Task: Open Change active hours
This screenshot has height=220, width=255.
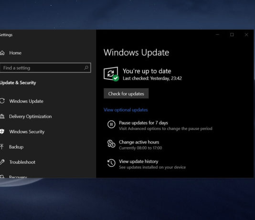Action: coord(139,142)
